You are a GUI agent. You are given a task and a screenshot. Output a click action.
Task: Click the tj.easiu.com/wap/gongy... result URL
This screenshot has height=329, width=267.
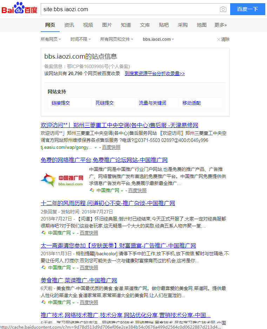coord(66,147)
